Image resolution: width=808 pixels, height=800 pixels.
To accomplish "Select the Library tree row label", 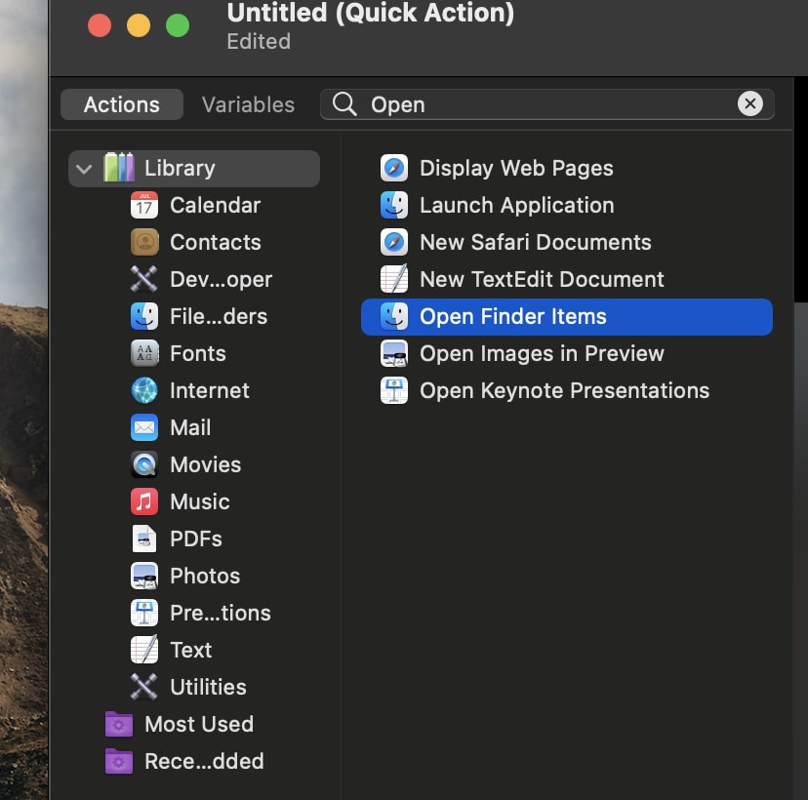I will point(180,169).
